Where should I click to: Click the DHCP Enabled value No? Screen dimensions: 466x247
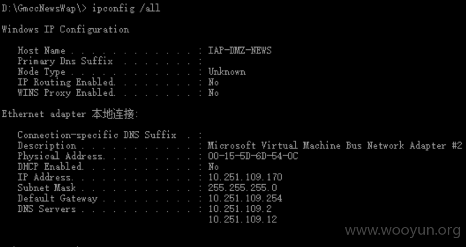[214, 167]
